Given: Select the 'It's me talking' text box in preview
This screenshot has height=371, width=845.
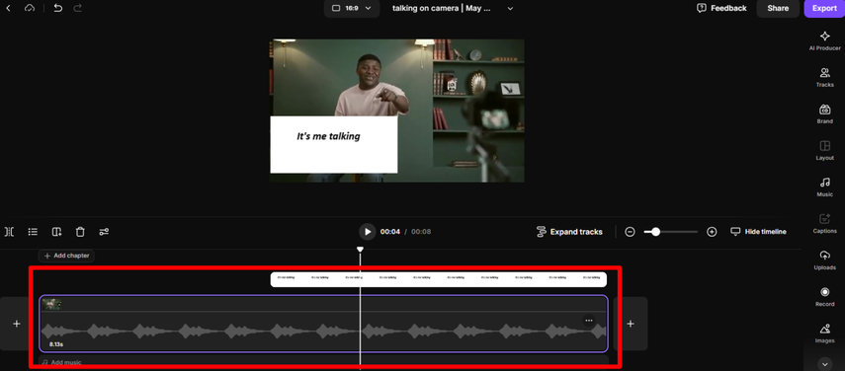Looking at the screenshot, I should click(x=334, y=144).
